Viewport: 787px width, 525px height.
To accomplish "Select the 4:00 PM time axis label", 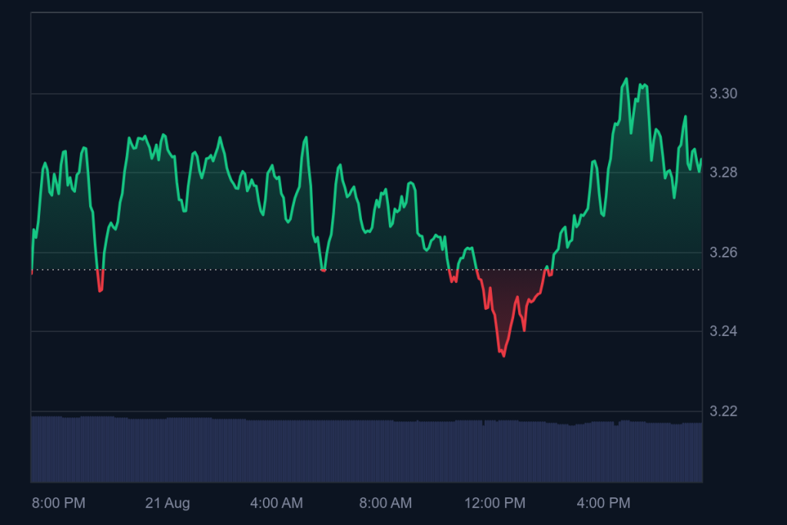I will click(603, 503).
